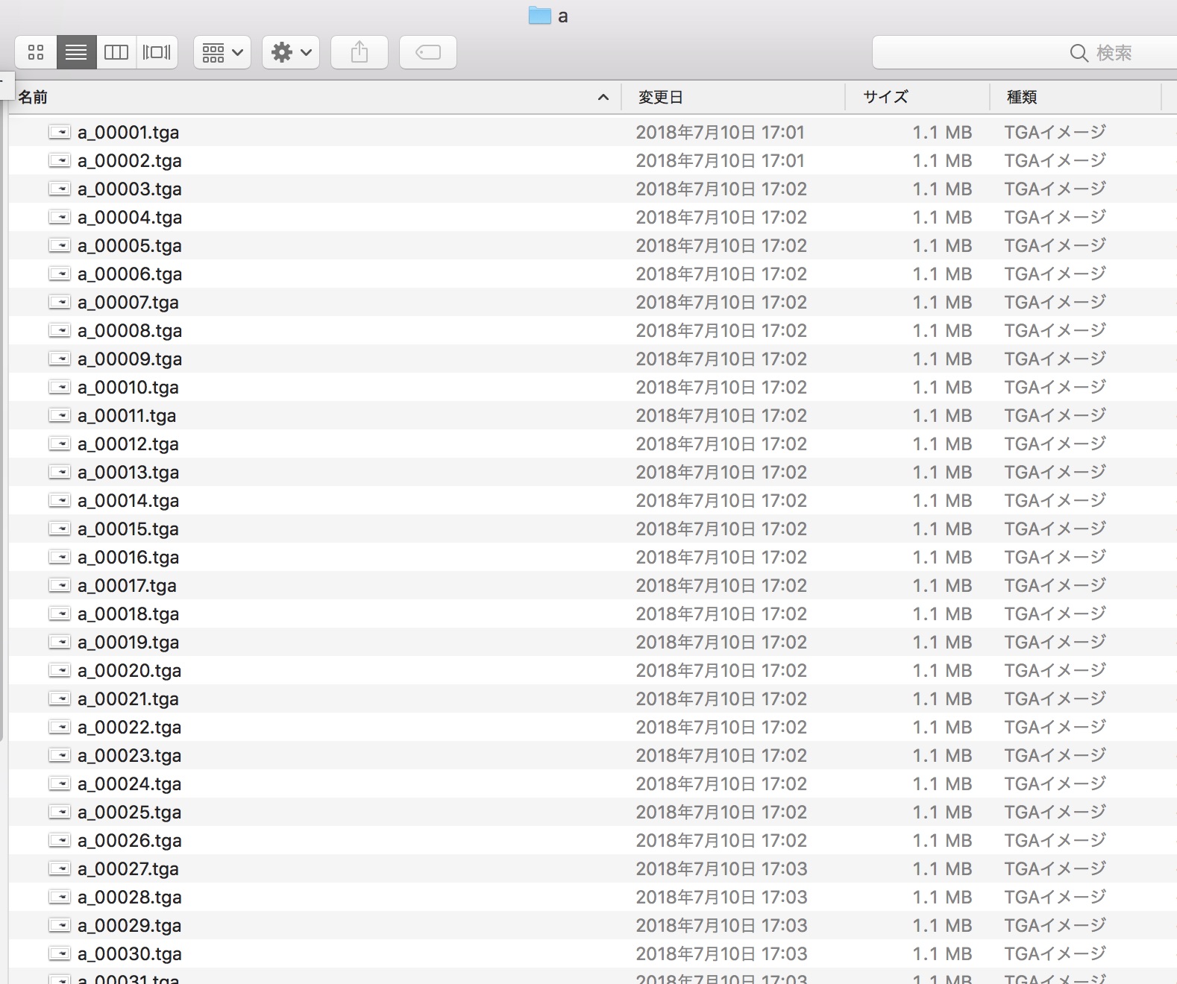The image size is (1177, 984).
Task: Click TGAイメージ kind of a_00002.tga
Action: coord(1055,160)
